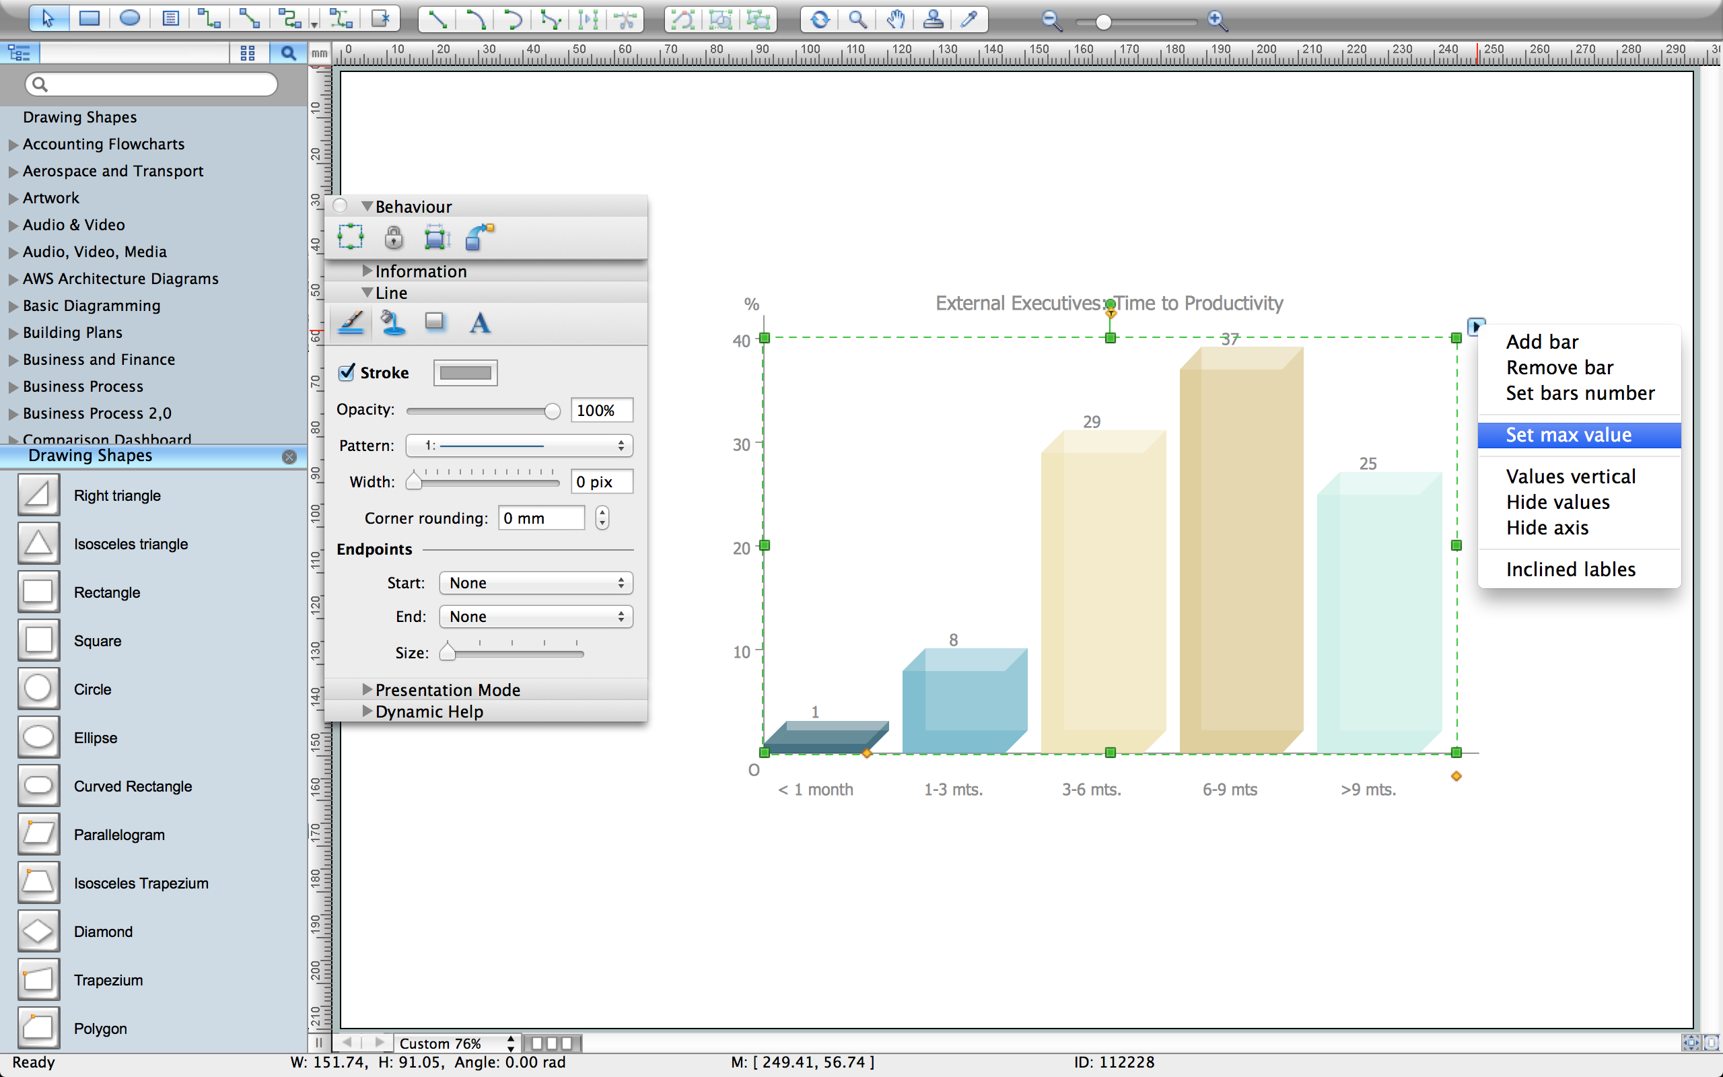Click Inclined lables context menu option
Viewport: 1723px width, 1077px height.
click(1570, 568)
